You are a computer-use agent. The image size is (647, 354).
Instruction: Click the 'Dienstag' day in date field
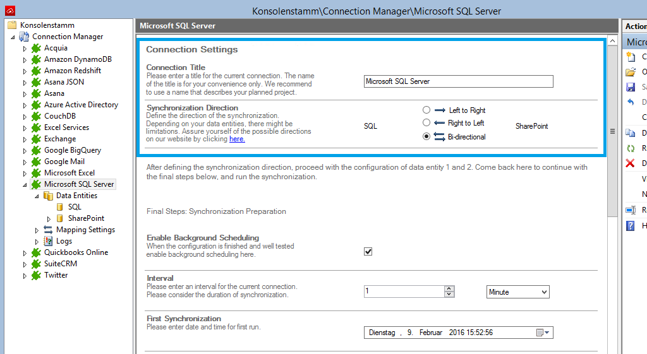(x=382, y=333)
